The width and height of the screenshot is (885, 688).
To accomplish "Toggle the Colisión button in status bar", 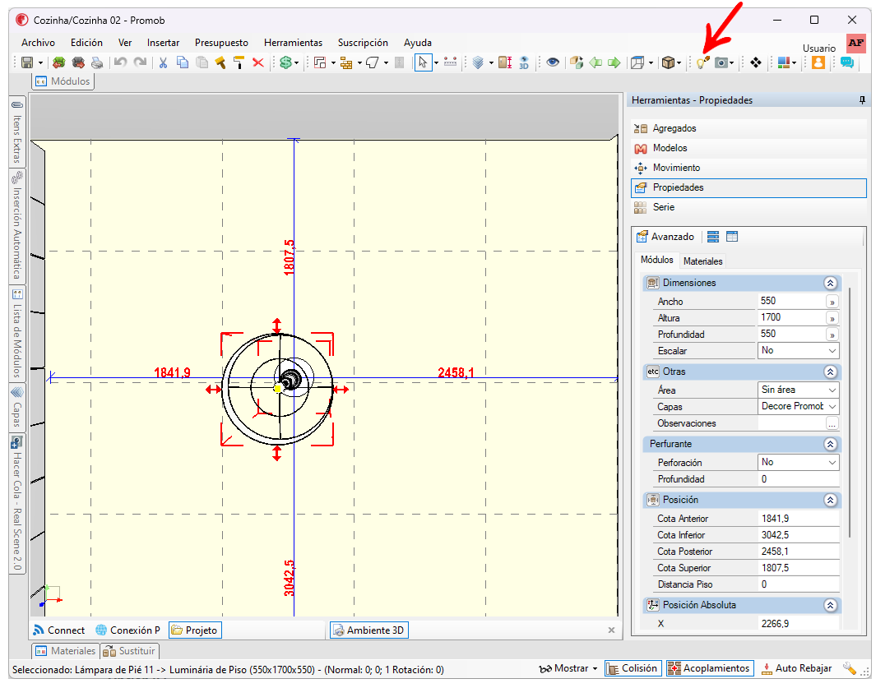I will pyautogui.click(x=632, y=668).
